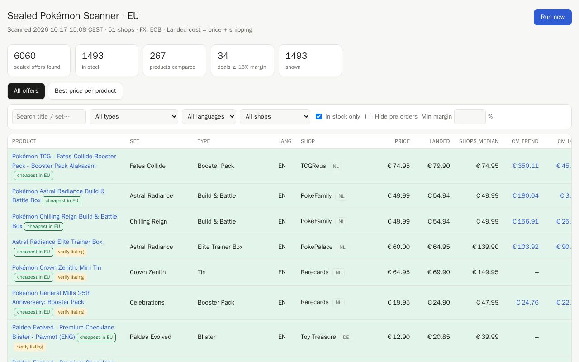Screen dimensions: 579x362
Task: Open the All shops dropdown
Action: (x=275, y=117)
